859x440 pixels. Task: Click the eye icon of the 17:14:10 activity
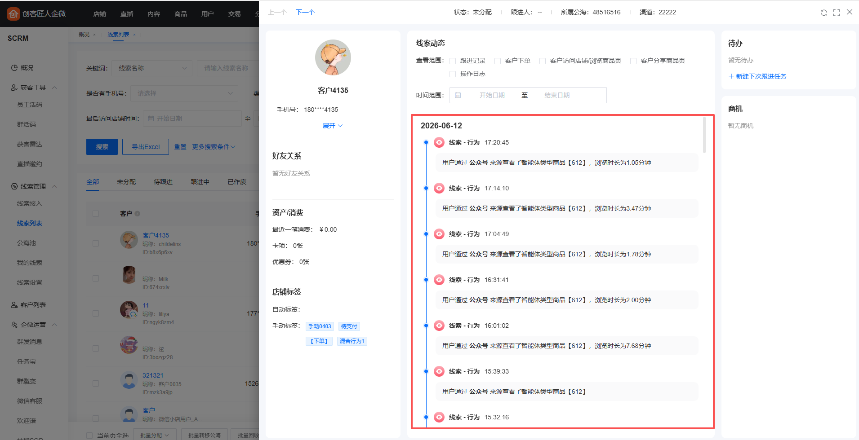pos(439,188)
